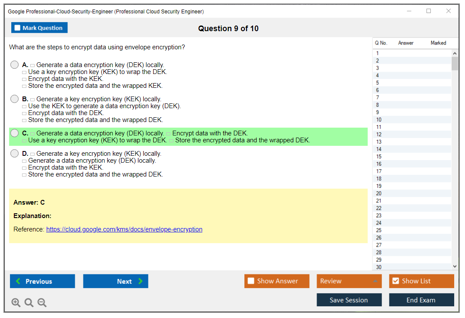Click the zoom out magnifier icon
The image size is (465, 318).
pyautogui.click(x=42, y=303)
